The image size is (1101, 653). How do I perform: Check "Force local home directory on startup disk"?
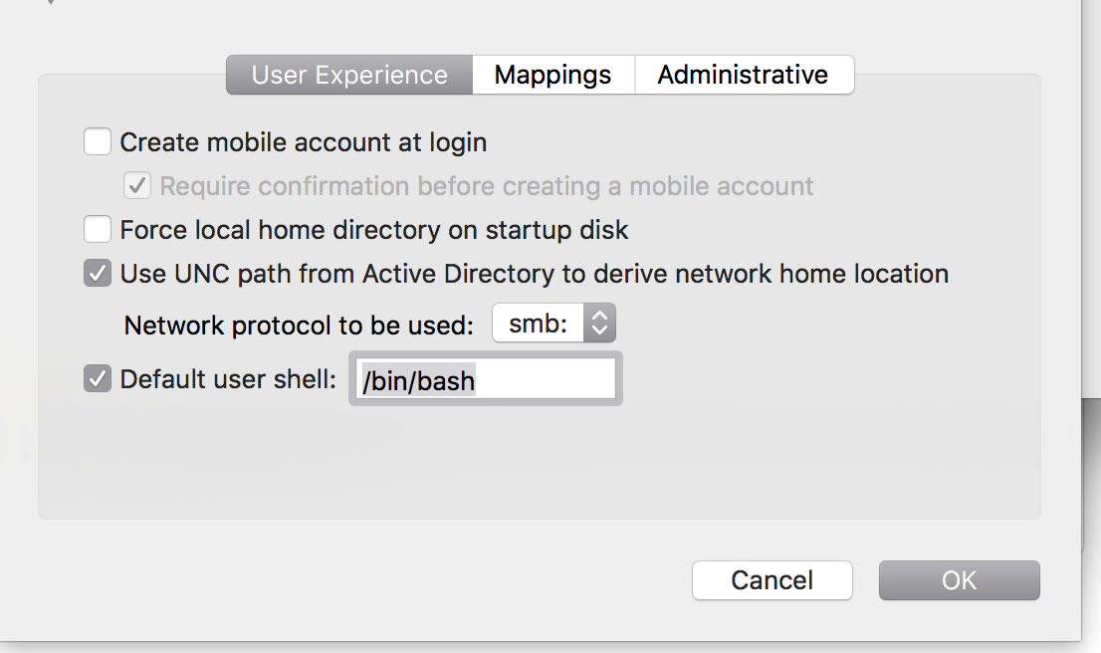97,229
